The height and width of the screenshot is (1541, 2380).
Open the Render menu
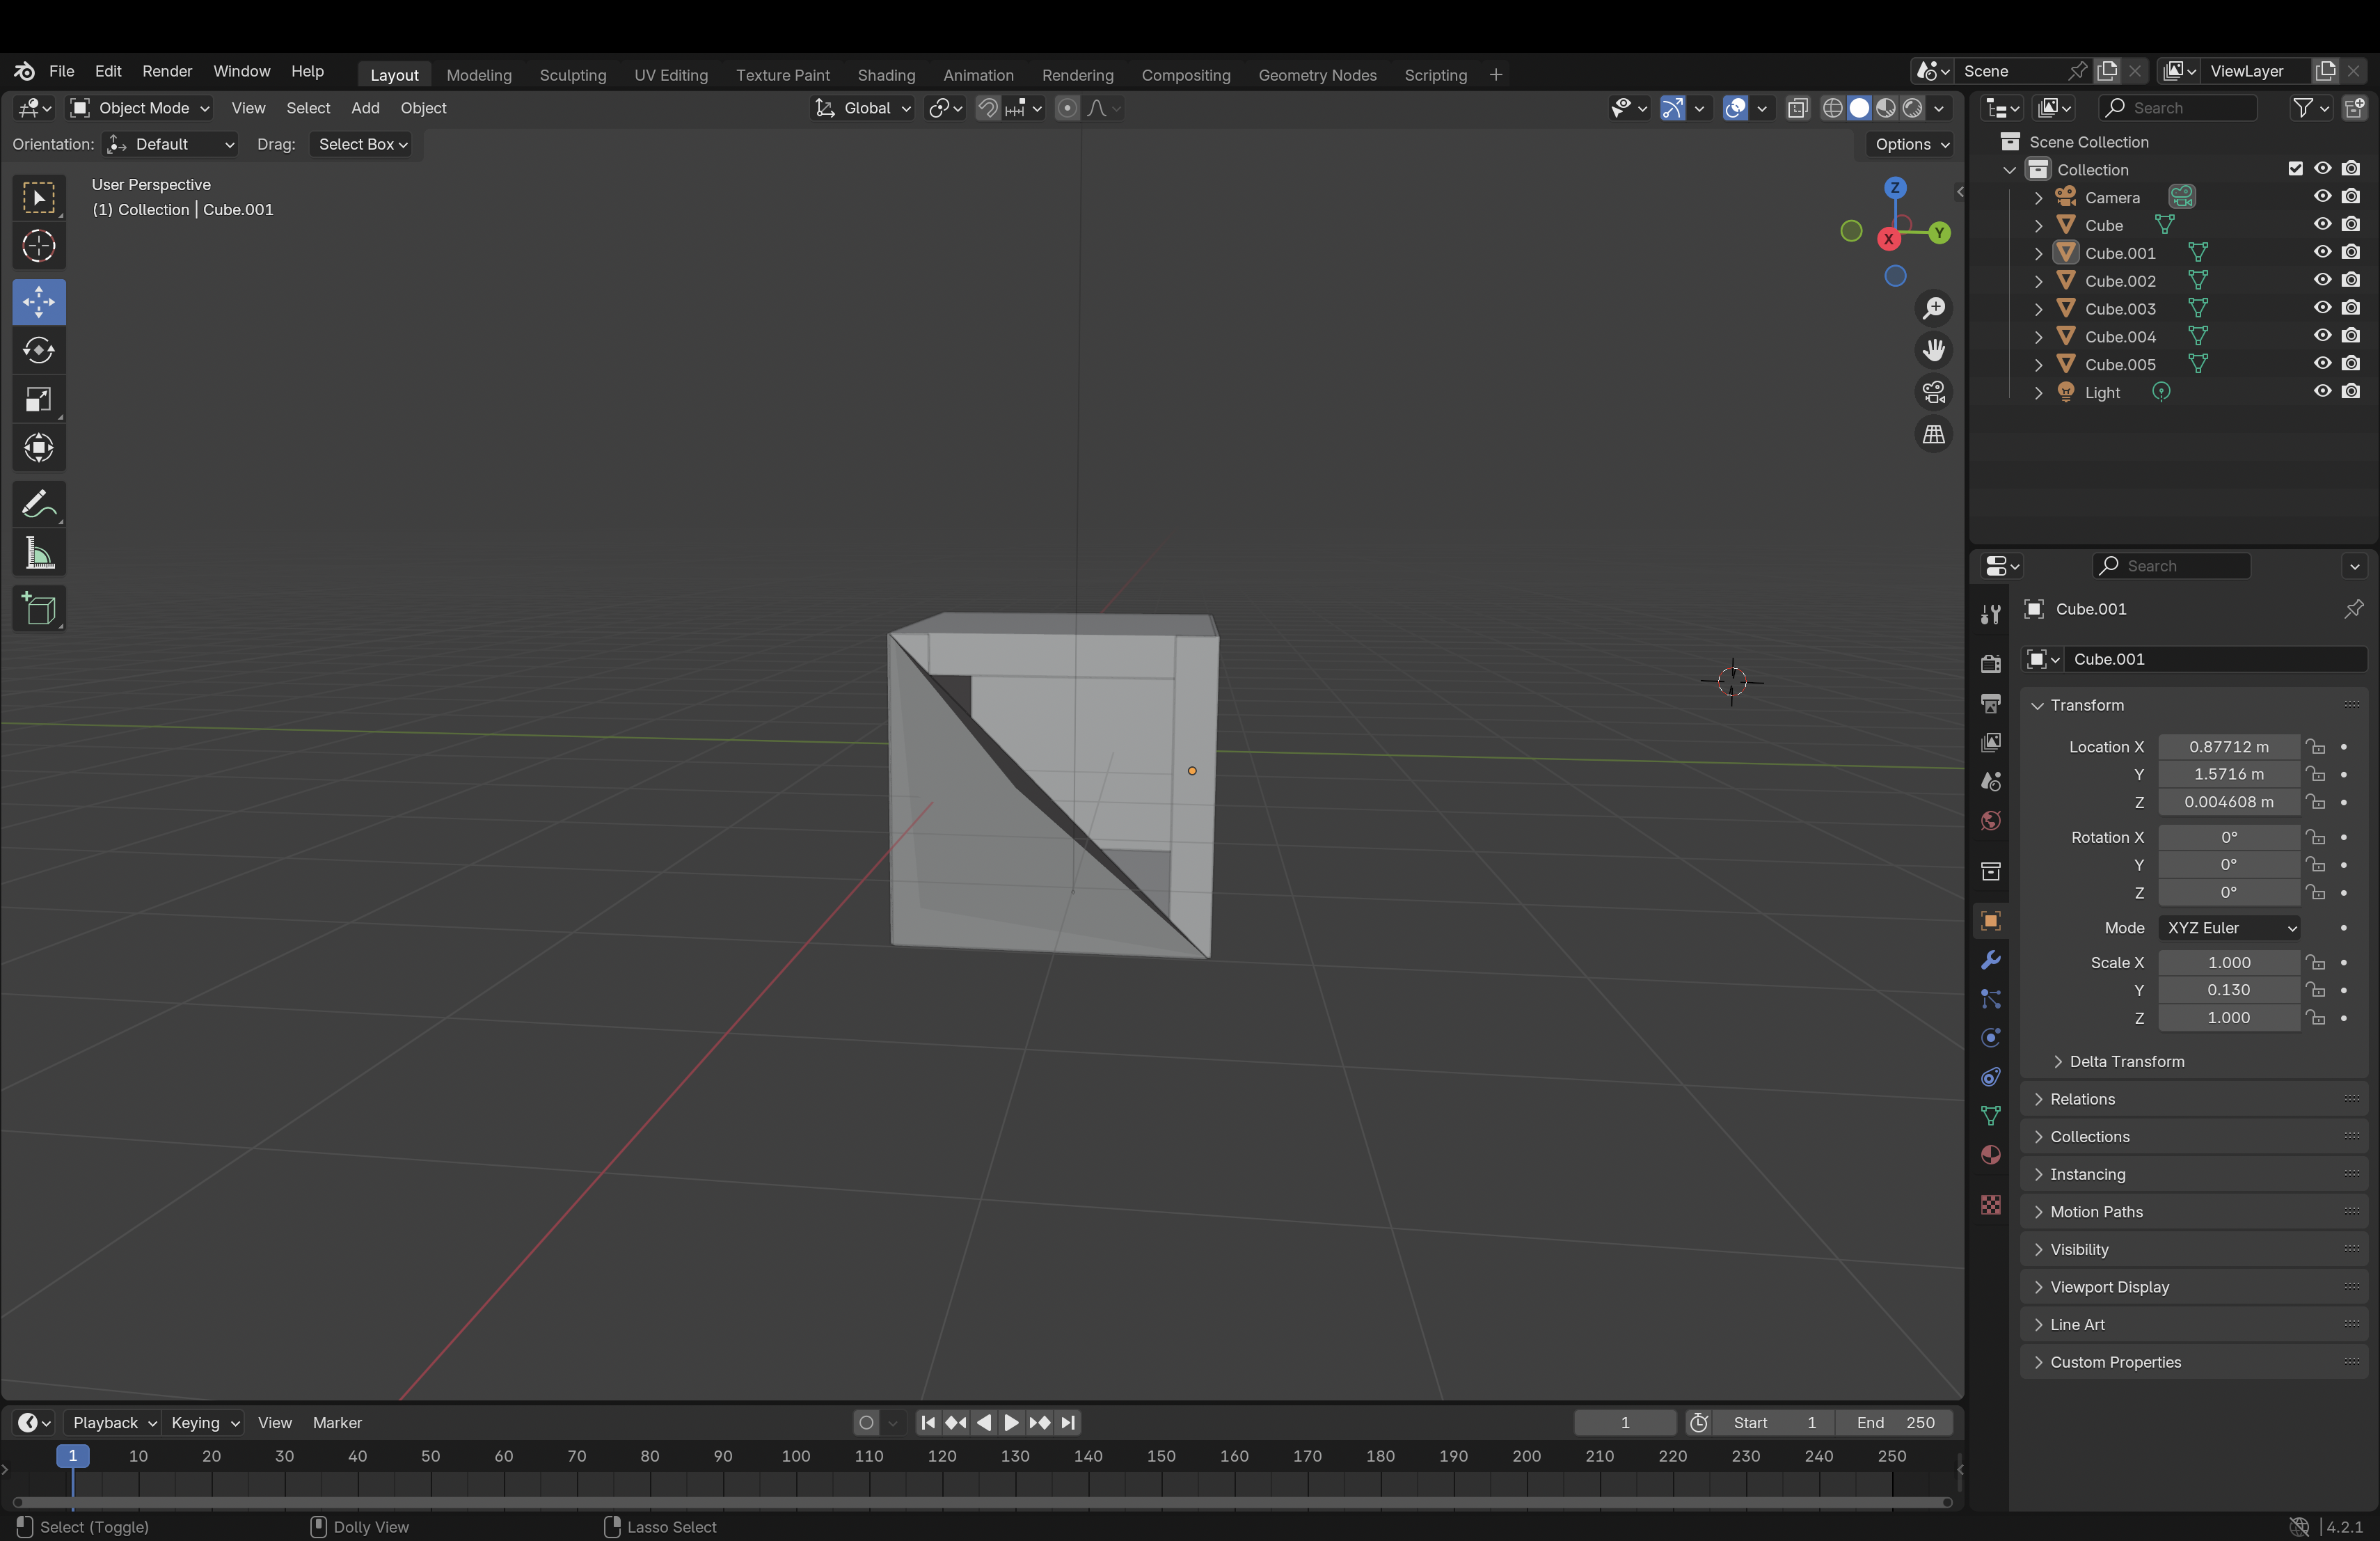click(167, 71)
